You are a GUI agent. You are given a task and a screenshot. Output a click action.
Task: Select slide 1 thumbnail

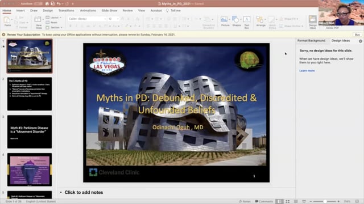tap(30, 56)
